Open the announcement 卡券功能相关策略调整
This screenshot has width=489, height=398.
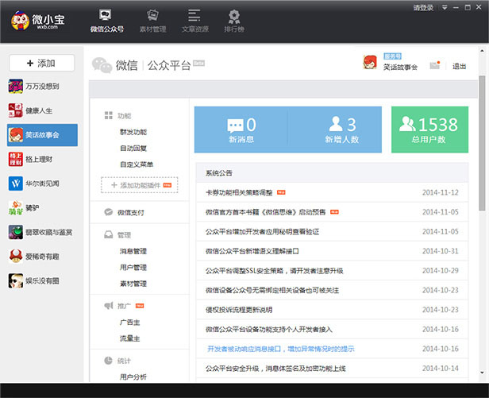click(239, 192)
